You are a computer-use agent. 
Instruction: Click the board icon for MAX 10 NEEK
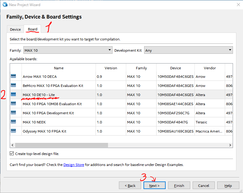[x=13, y=122]
